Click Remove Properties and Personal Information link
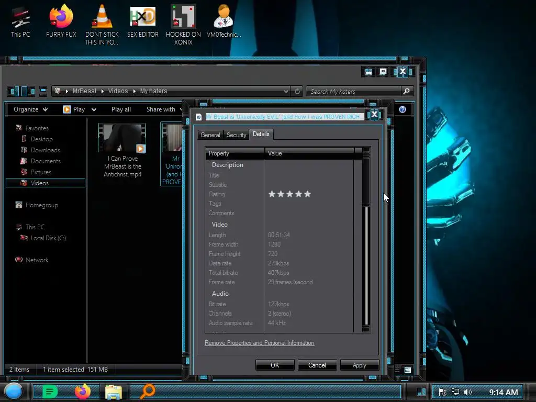The image size is (536, 402). [x=260, y=343]
